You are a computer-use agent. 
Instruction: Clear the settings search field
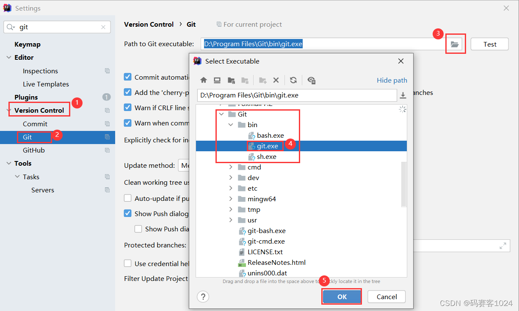click(x=103, y=27)
